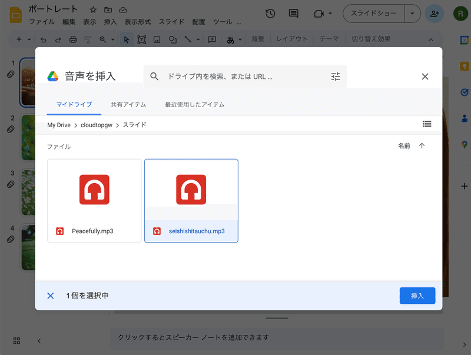Click the レイアウト toolbar button

click(291, 39)
